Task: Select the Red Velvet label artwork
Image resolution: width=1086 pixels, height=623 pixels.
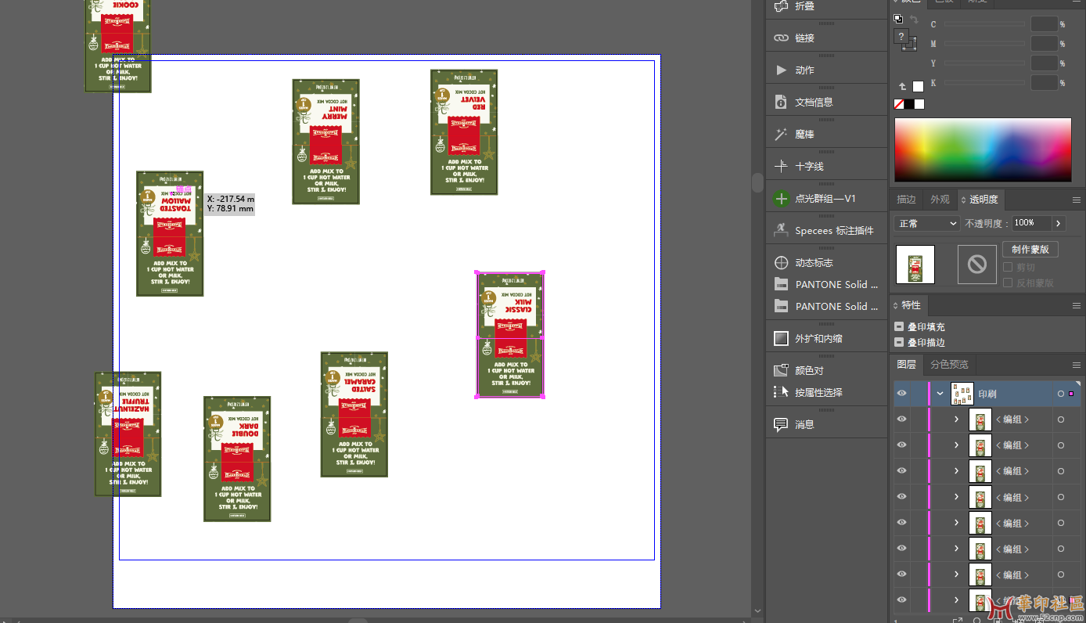Action: (464, 132)
